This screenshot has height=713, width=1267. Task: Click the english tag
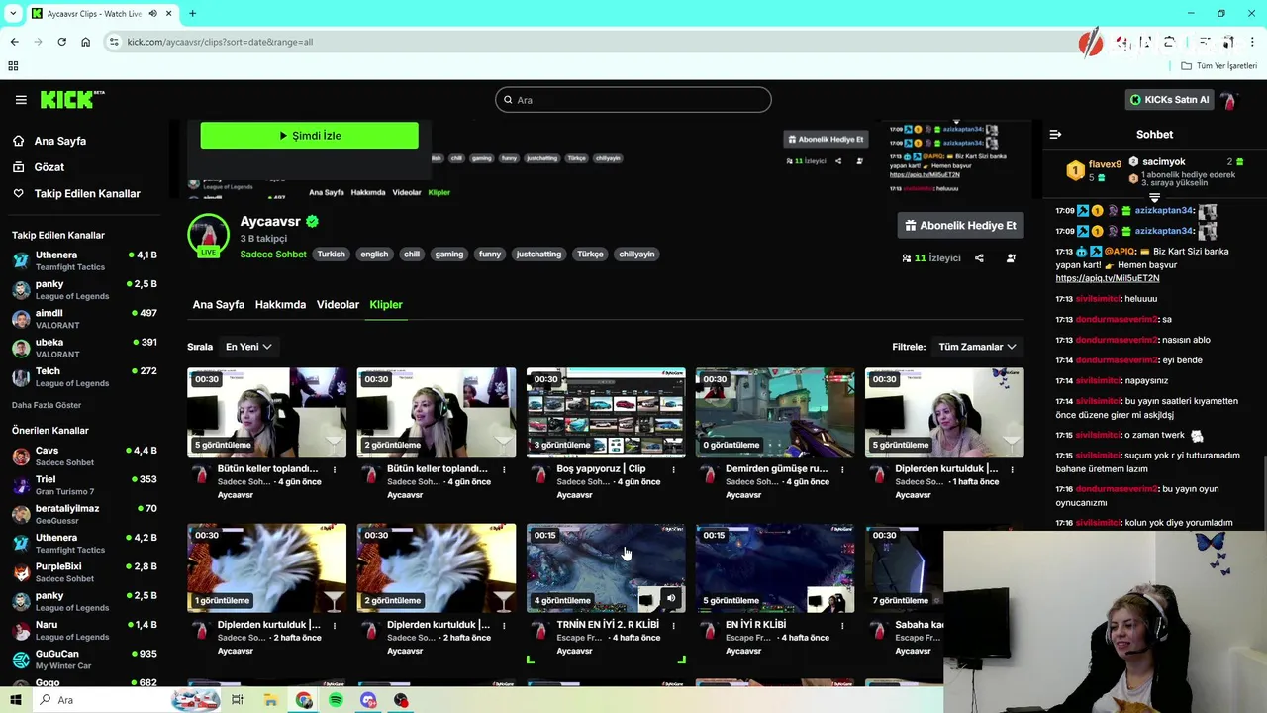click(x=374, y=255)
